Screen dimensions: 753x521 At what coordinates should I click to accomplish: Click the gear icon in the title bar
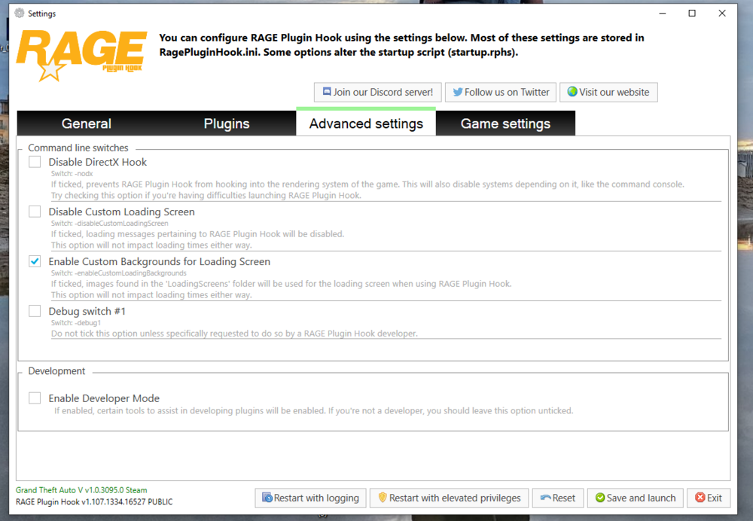pyautogui.click(x=18, y=13)
